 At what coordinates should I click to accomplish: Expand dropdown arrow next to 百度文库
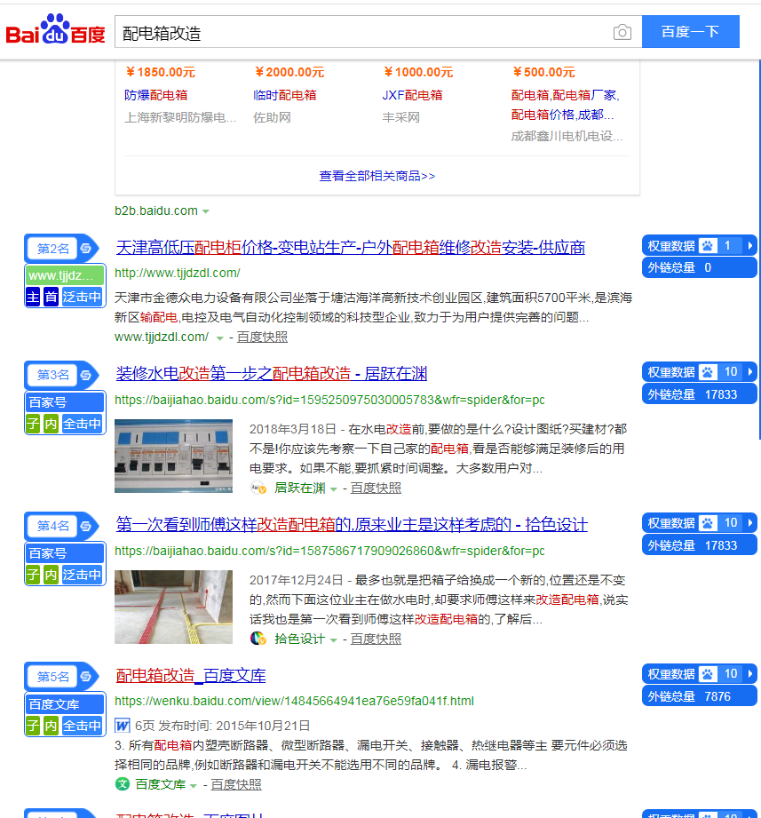pos(194,785)
